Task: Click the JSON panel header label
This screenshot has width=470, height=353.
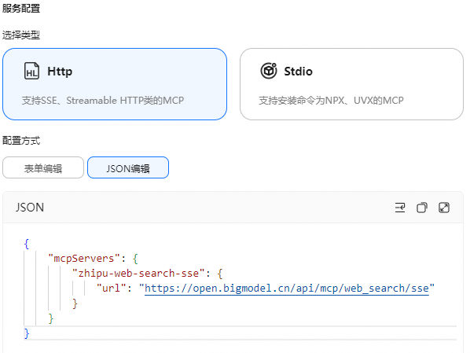Action: coord(30,208)
